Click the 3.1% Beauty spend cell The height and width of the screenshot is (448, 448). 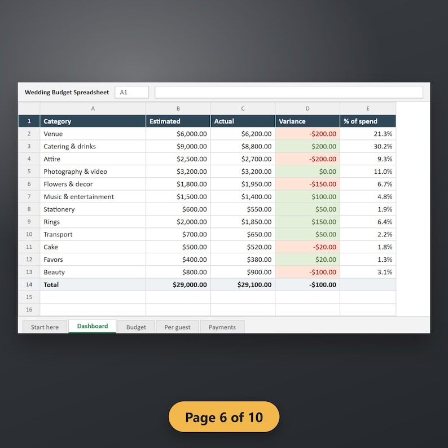coord(368,272)
